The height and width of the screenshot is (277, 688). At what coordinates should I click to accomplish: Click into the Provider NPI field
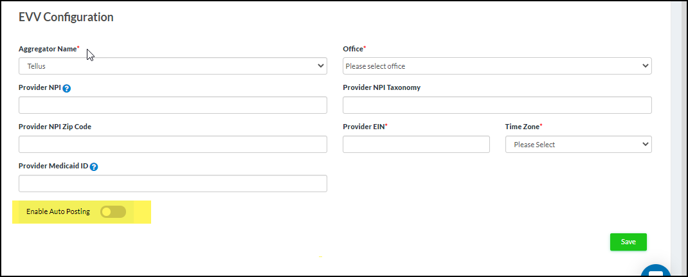[x=173, y=105]
